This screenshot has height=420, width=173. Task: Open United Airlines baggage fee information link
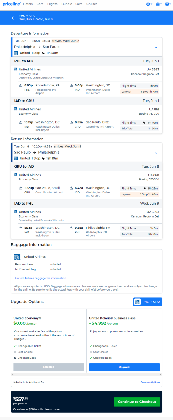[x=41, y=278]
